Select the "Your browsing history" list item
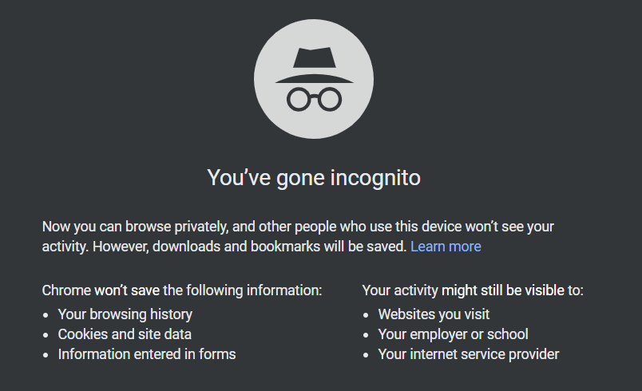642x391 pixels. point(125,314)
